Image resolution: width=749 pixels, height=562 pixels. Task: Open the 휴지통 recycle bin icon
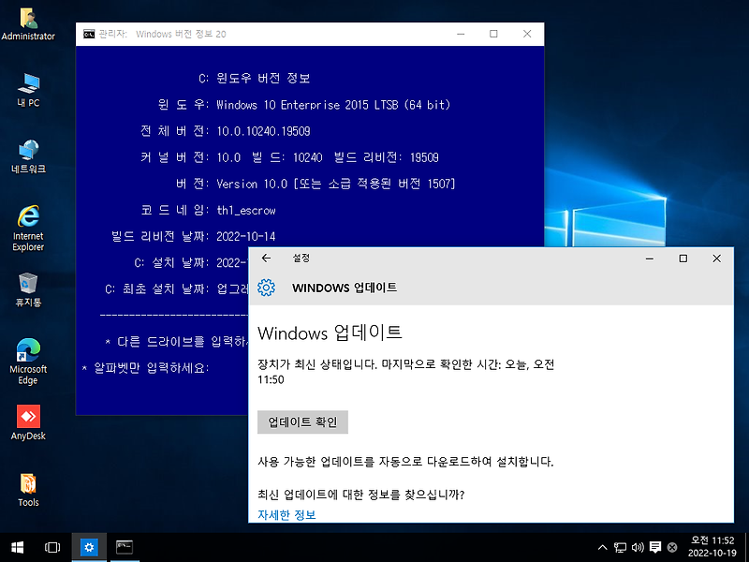tap(28, 289)
